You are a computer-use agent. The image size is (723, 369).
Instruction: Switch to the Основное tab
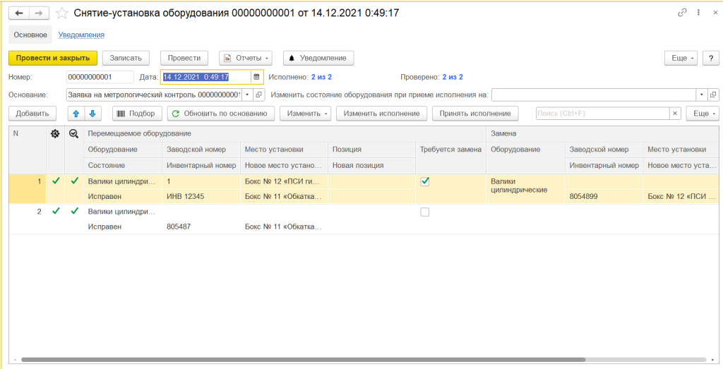tap(30, 35)
